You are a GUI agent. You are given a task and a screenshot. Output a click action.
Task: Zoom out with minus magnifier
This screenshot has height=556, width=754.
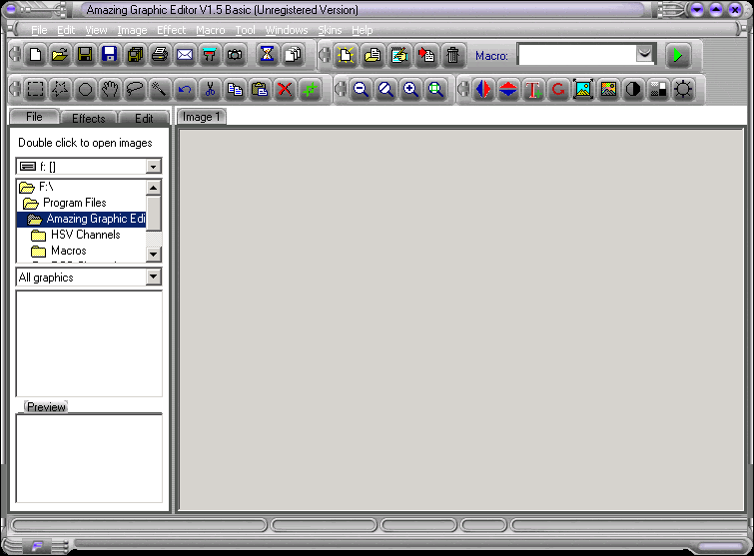coord(361,90)
